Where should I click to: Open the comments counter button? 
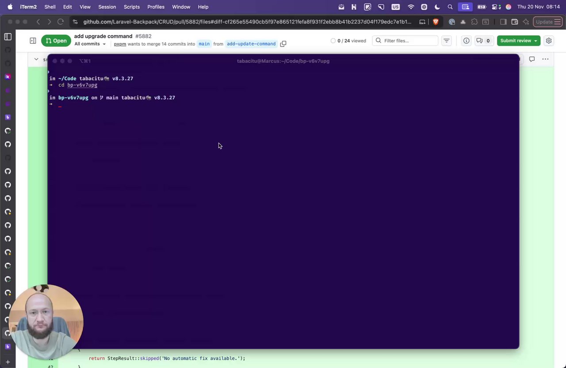tap(483, 41)
